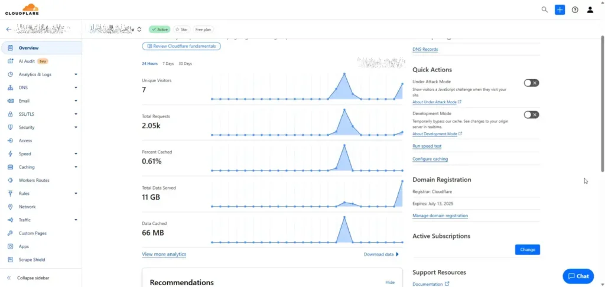This screenshot has height=287, width=605.
Task: Open the Chat support button
Action: pos(578,276)
